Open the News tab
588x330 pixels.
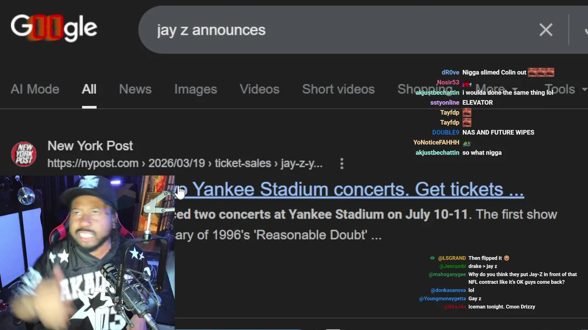coord(135,89)
